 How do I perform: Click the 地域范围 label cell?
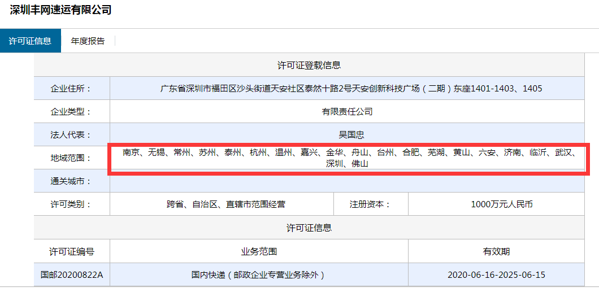point(72,158)
